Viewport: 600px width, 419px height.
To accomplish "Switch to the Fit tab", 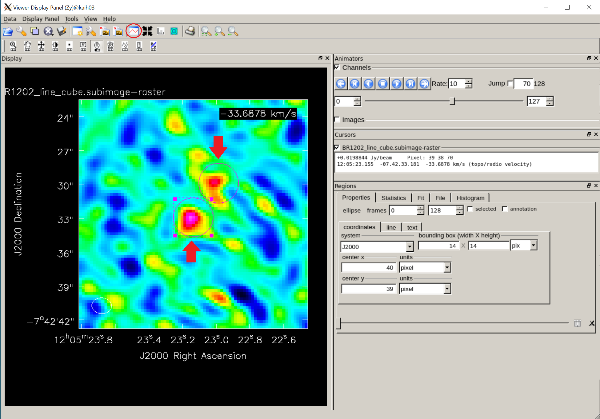I will pyautogui.click(x=421, y=198).
